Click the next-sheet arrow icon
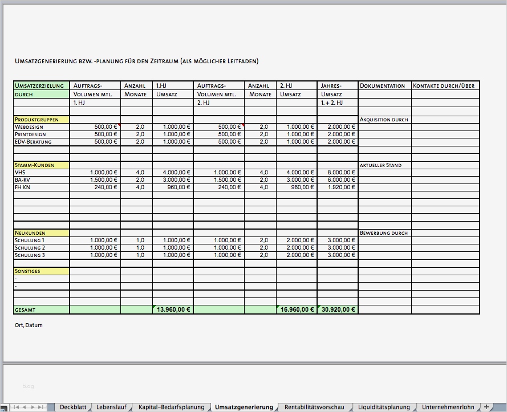This screenshot has height=412, width=507. tap(33, 407)
